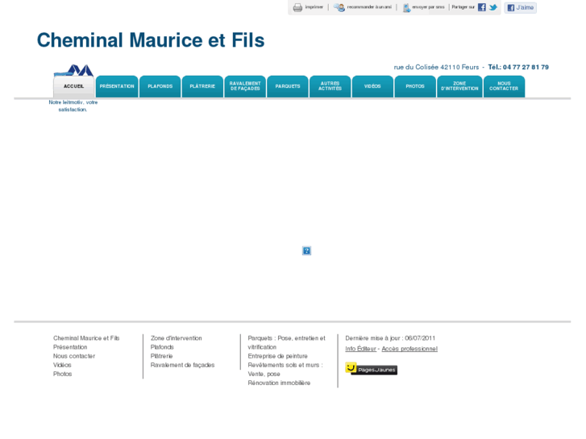This screenshot has width=586, height=439.
Task: Click the recommend to a friend icon
Action: click(339, 7)
